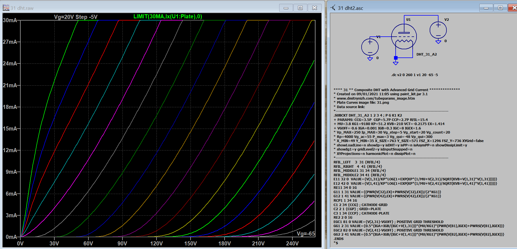The width and height of the screenshot is (517, 249).
Task: Click the www.dmitrynizh.com URL comment line
Action: tap(374, 99)
